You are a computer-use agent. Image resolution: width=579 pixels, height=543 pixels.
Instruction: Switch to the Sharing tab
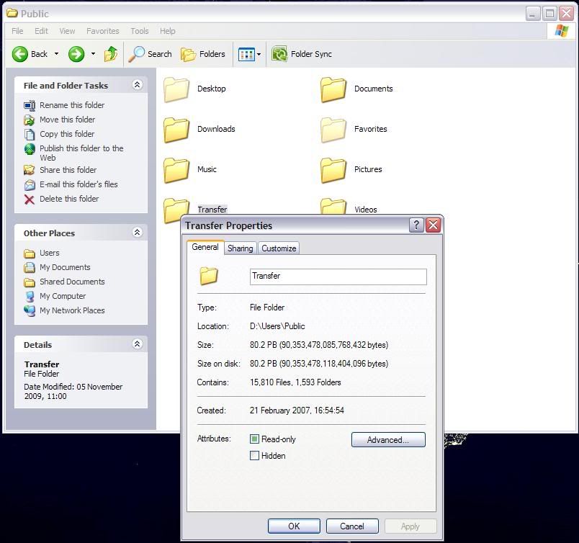pos(240,248)
